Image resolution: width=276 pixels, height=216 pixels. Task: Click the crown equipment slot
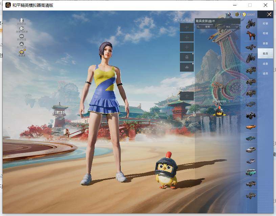[187, 67]
